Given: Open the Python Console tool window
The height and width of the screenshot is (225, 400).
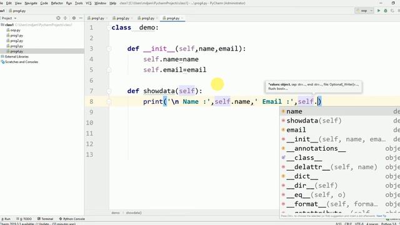Looking at the screenshot, I should (72, 219).
